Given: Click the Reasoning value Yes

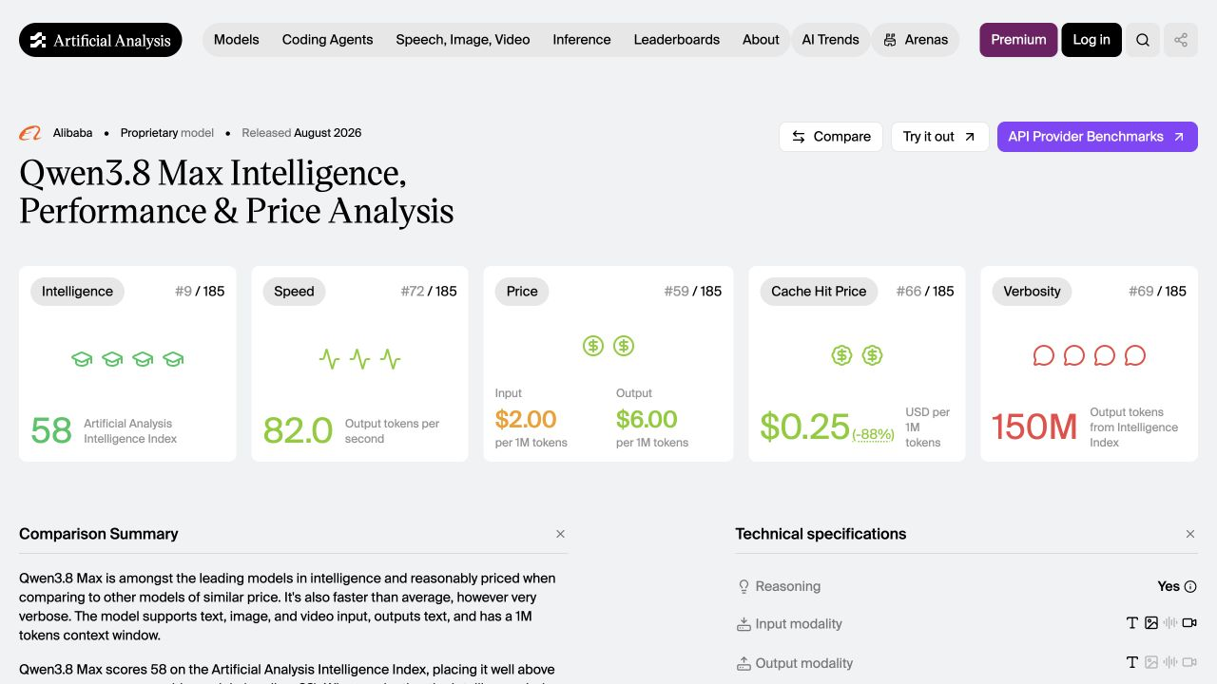Looking at the screenshot, I should 1169,586.
